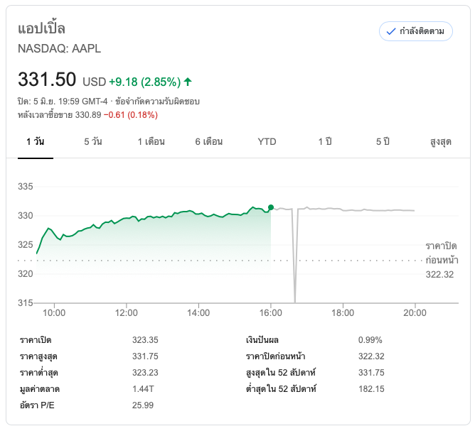475x431 pixels.
Task: View the 5 ปี chart range
Action: click(x=383, y=141)
